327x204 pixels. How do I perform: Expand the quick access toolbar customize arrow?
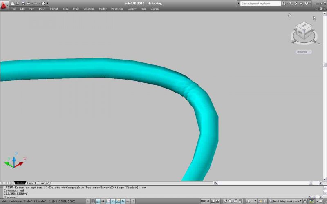(x=47, y=4)
